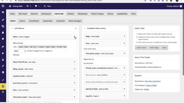This screenshot has height=103, width=184.
Task: Click collapse menu circle icon in sidebar
Action: click(3, 92)
